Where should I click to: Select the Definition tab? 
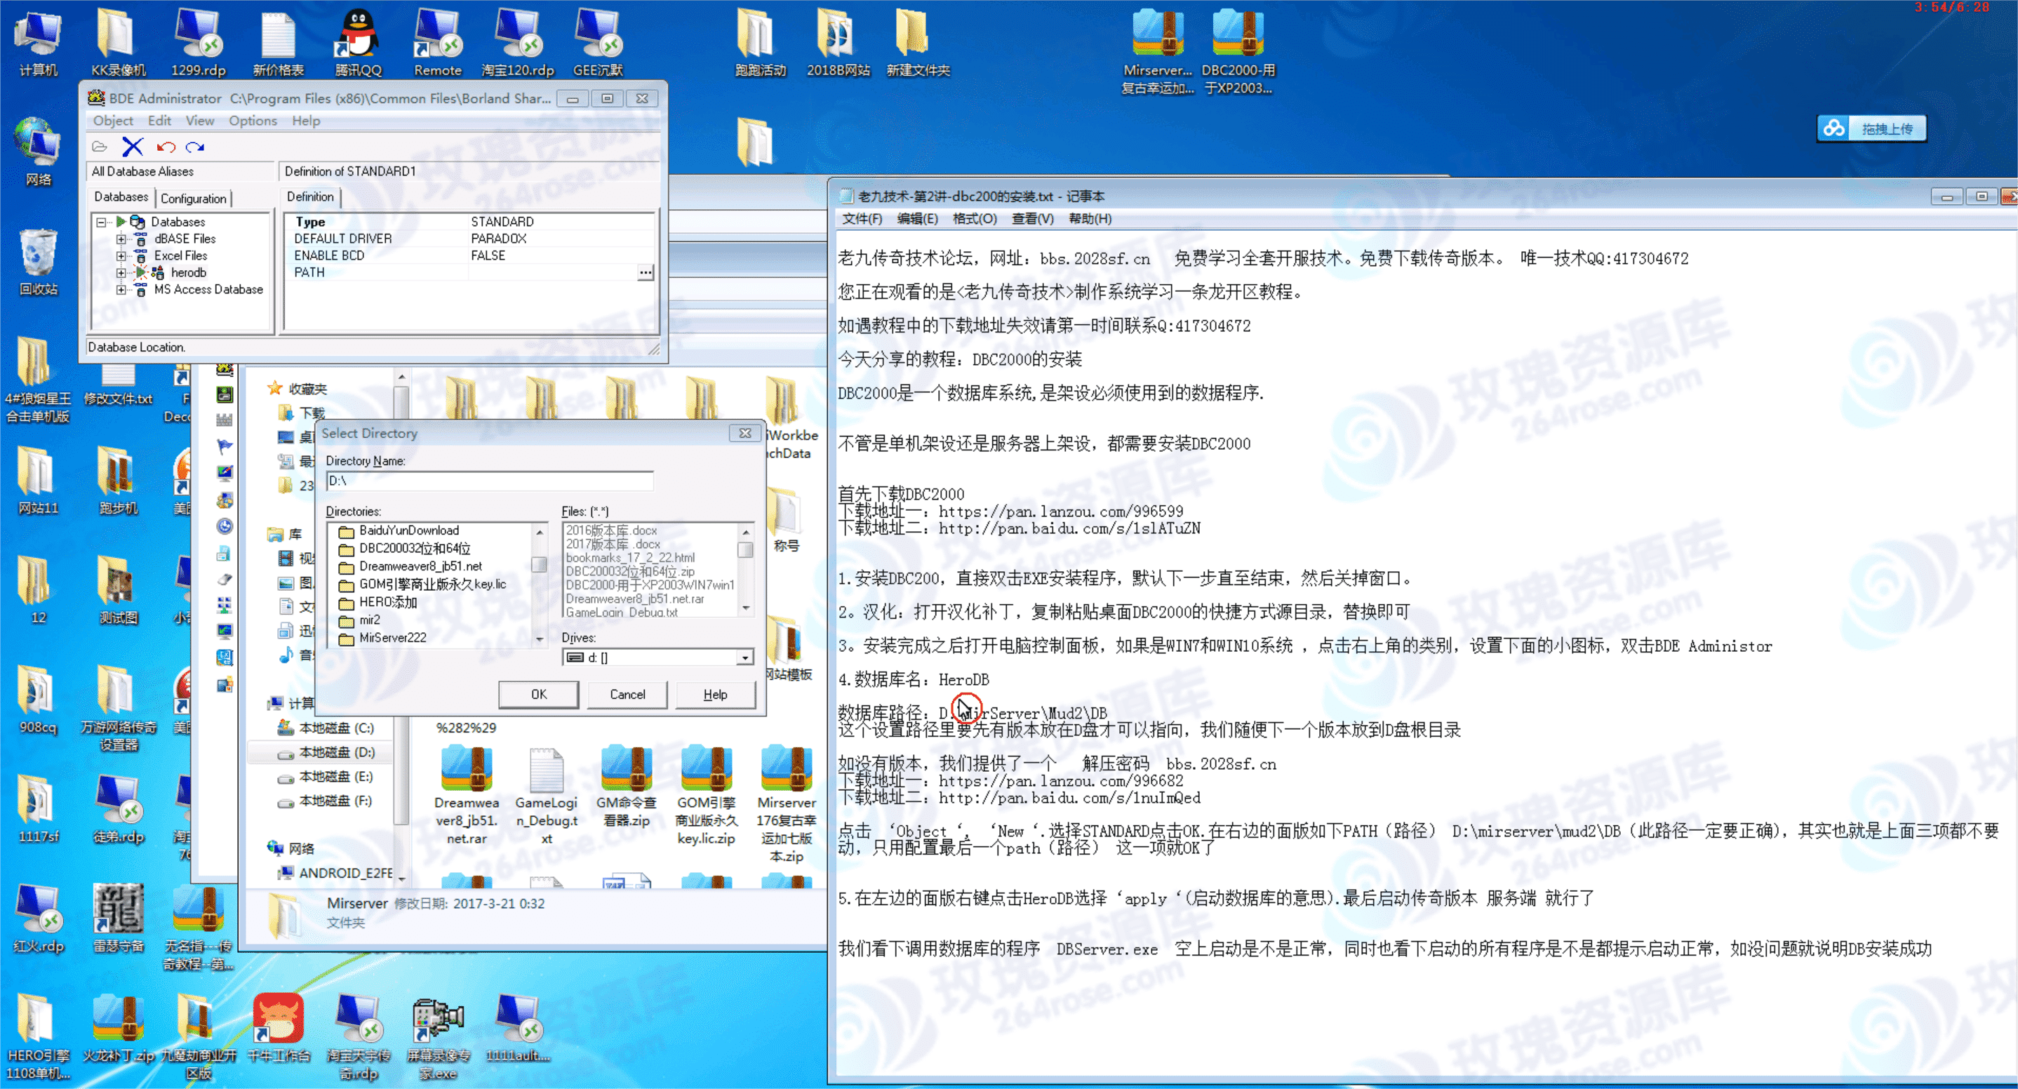tap(310, 196)
